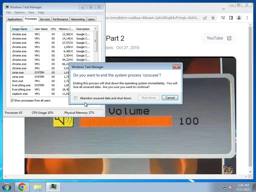Switch to the Services tab
Image resolution: width=256 pixels, height=192 pixels.
(x=45, y=19)
